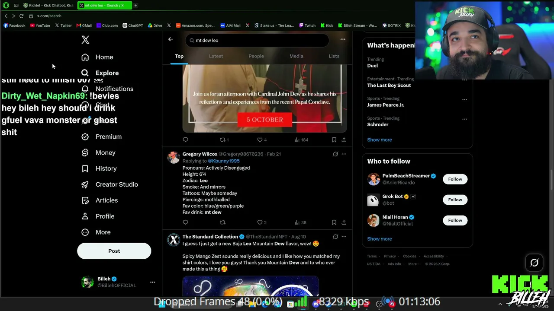Image resolution: width=554 pixels, height=311 pixels.
Task: Follow Grok Bot
Action: coord(455,200)
